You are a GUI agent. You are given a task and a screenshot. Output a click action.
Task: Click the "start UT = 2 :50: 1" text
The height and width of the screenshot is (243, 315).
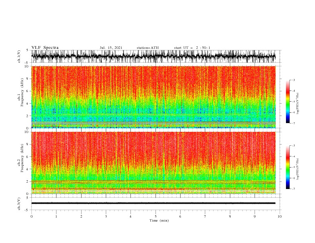click(x=192, y=48)
